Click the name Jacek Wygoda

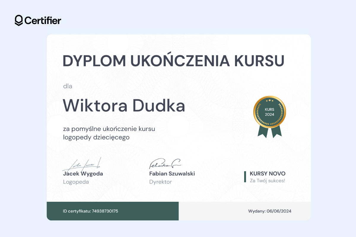(x=83, y=174)
